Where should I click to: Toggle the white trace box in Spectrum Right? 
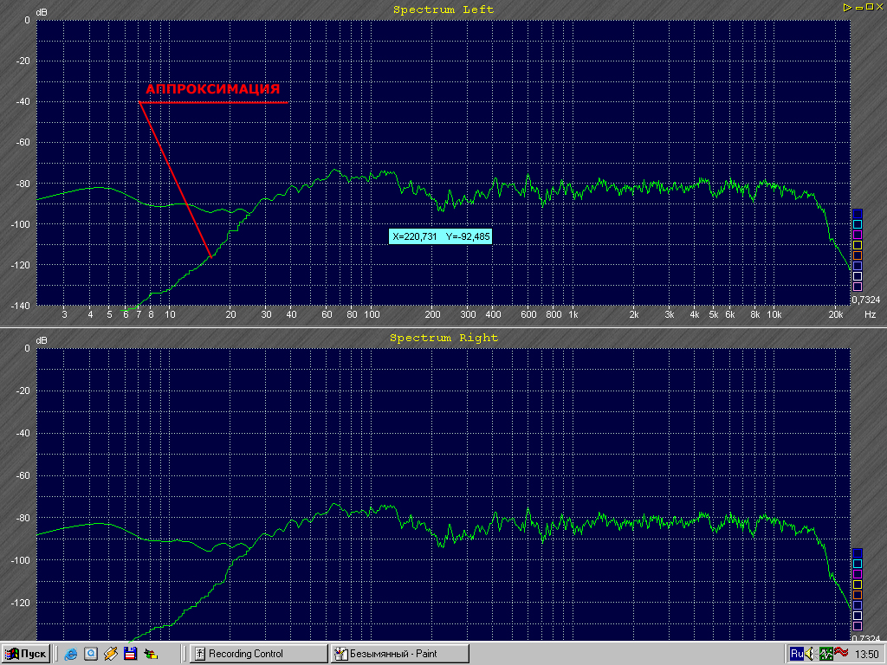coord(858,616)
